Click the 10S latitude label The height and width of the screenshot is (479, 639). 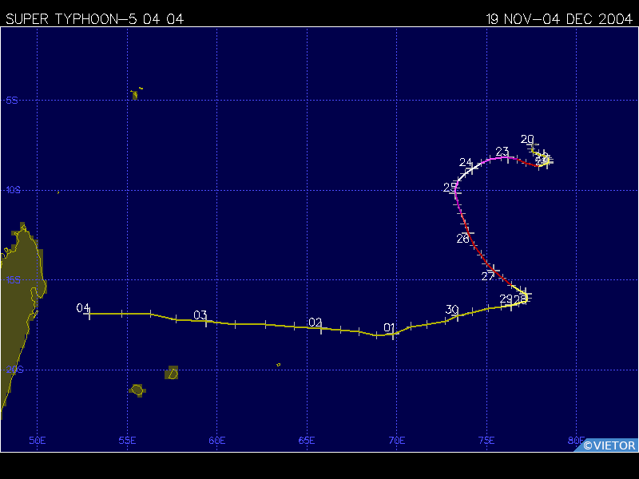click(x=11, y=190)
